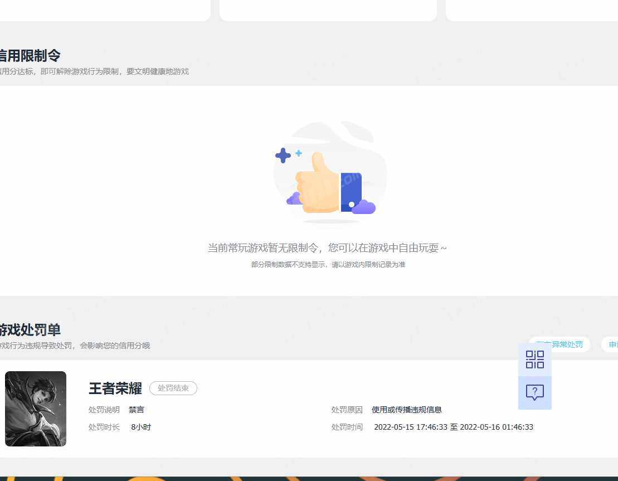
Task: Select the 使用或传播违规信息 penalty reason
Action: [x=407, y=410]
